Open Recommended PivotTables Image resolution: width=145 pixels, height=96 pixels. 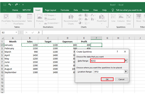point(19,19)
